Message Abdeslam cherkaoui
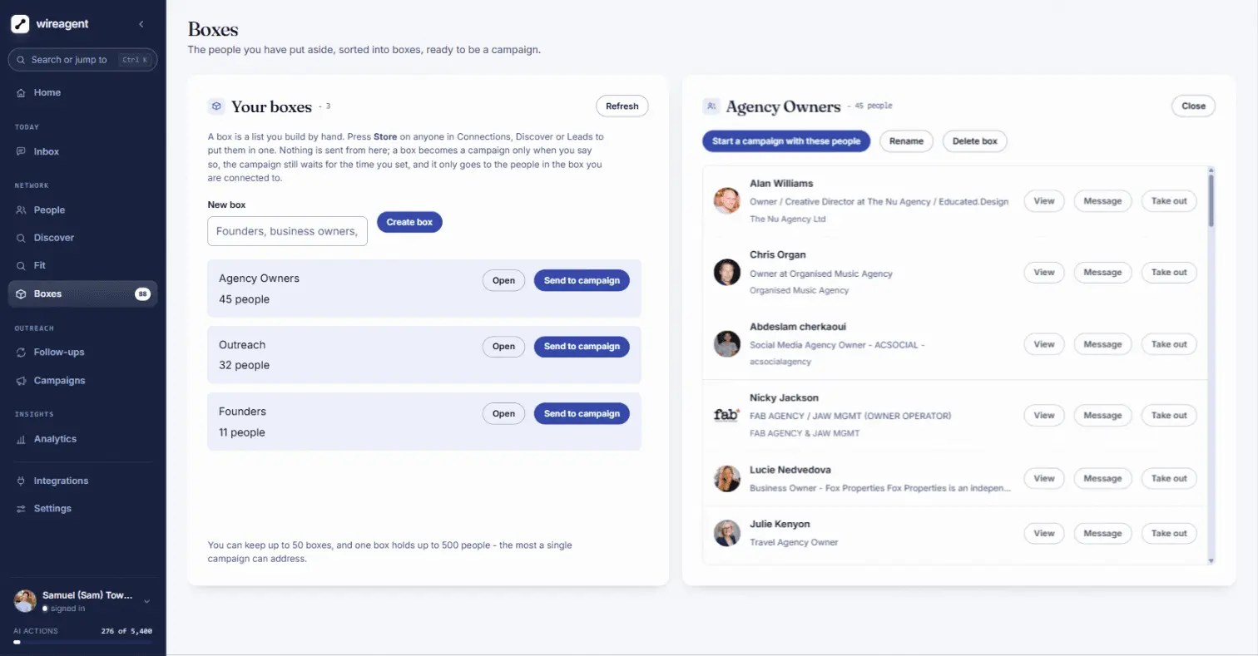Screen dimensions: 1258x656 [x=1102, y=344]
